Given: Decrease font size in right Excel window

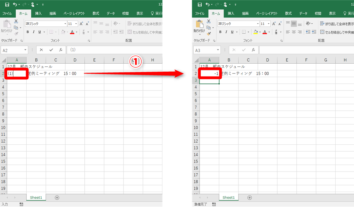Looking at the screenshot, I should (280, 24).
